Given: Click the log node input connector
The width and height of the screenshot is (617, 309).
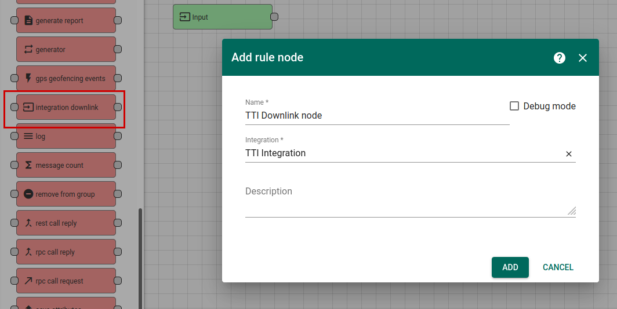Looking at the screenshot, I should [14, 136].
